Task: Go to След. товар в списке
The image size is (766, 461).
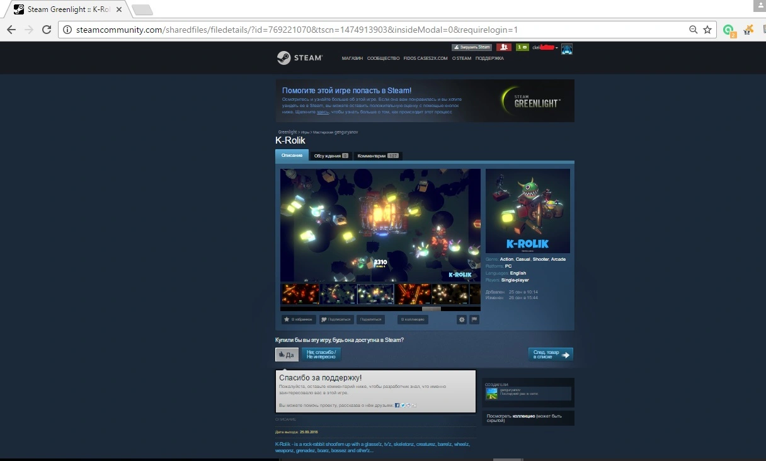Action: (551, 355)
